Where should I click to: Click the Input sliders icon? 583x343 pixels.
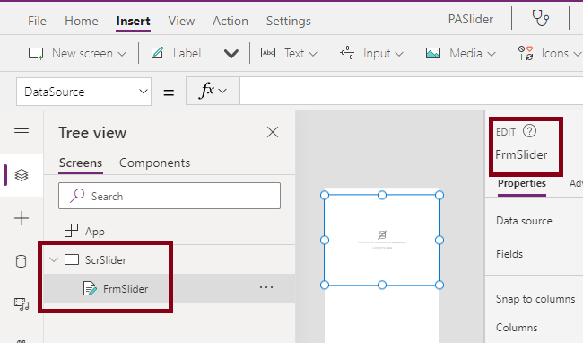[x=347, y=53]
